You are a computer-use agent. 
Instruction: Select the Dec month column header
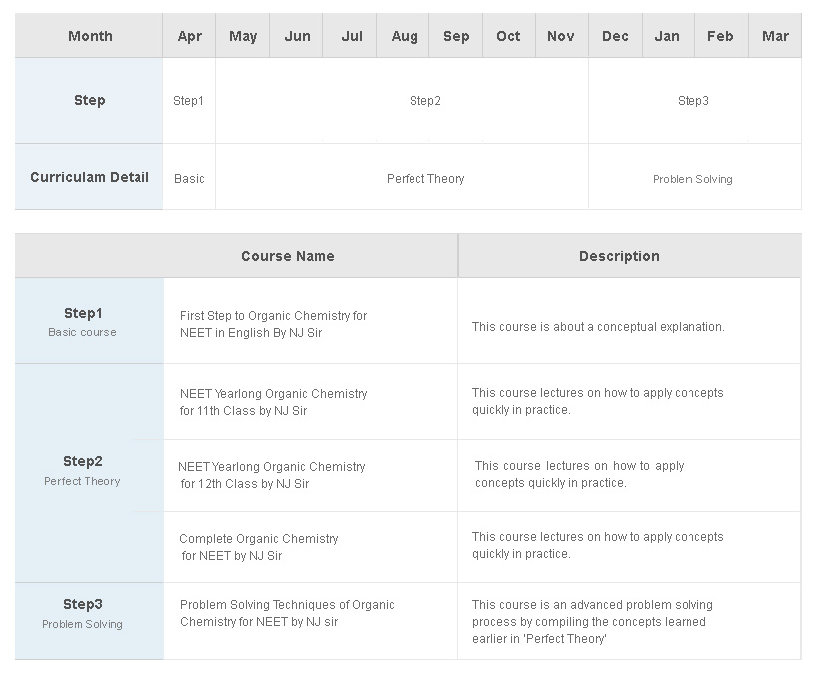pyautogui.click(x=615, y=36)
